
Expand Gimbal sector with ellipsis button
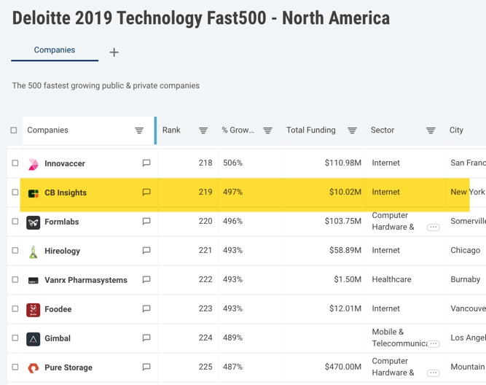pos(434,343)
